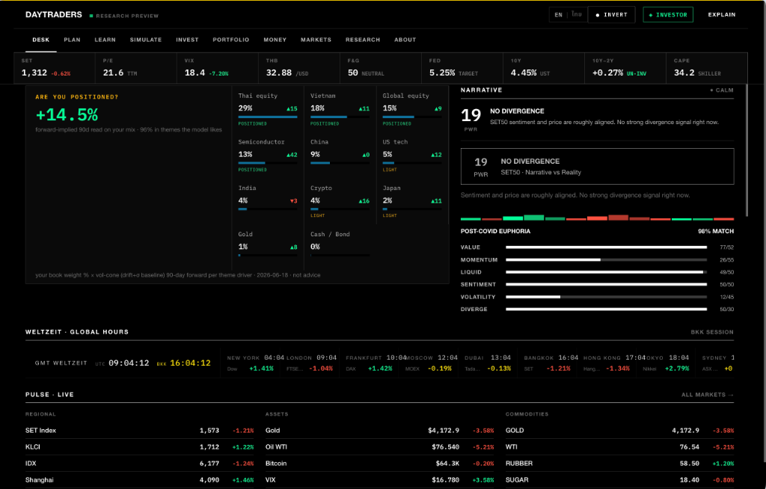Viewport: 766px width, 489px height.
Task: Open the LEARN tab
Action: pos(105,40)
